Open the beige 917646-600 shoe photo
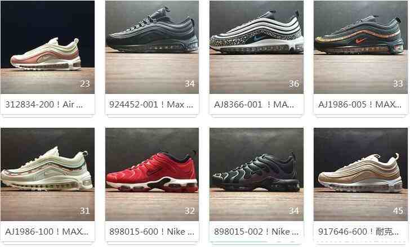410x247 pixels. pyautogui.click(x=360, y=174)
